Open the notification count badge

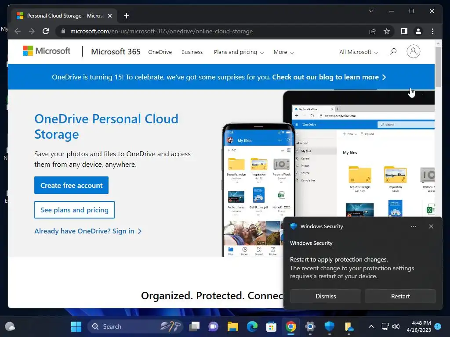tap(438, 326)
